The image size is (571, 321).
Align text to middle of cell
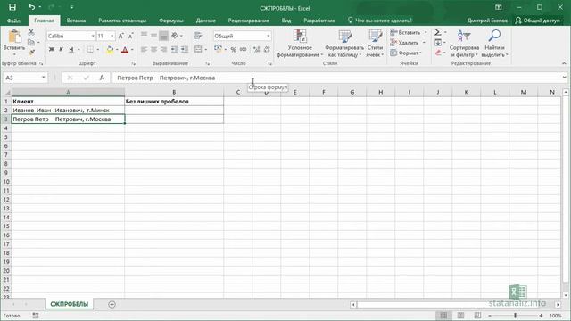[x=154, y=36]
